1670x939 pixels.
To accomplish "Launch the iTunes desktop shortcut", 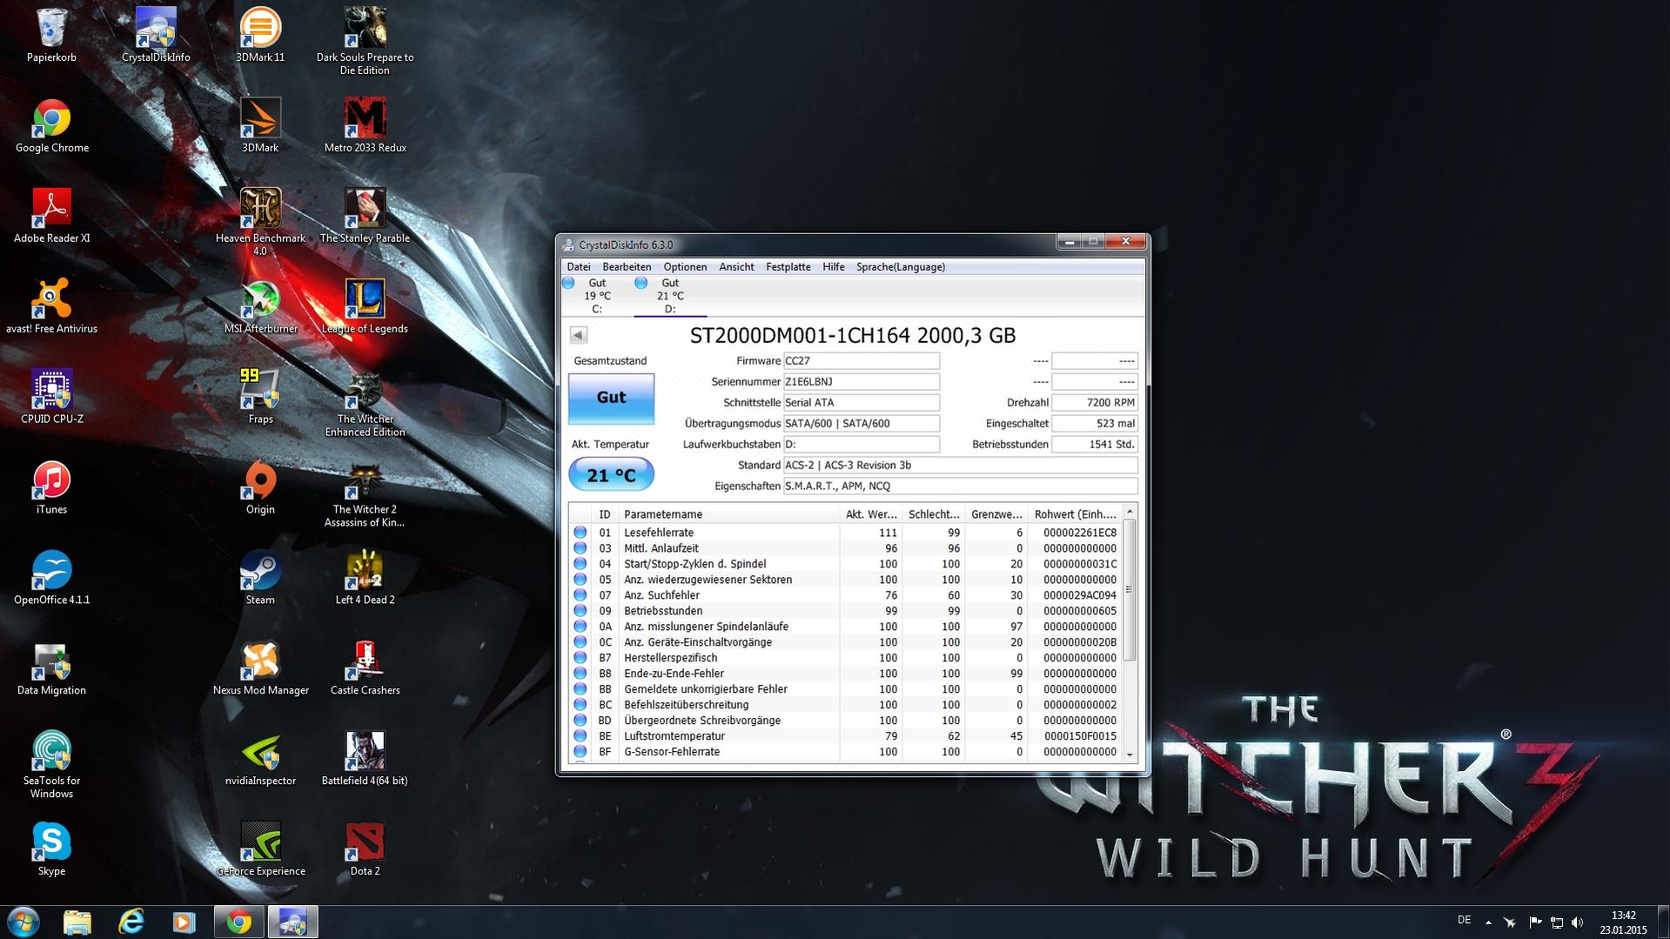I will [51, 487].
